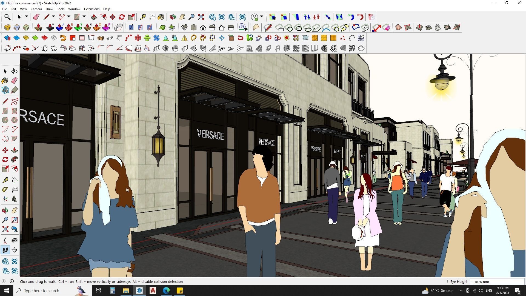Screen dimensions: 526x296
Task: Activate the Push/Pull tool
Action: click(x=94, y=17)
